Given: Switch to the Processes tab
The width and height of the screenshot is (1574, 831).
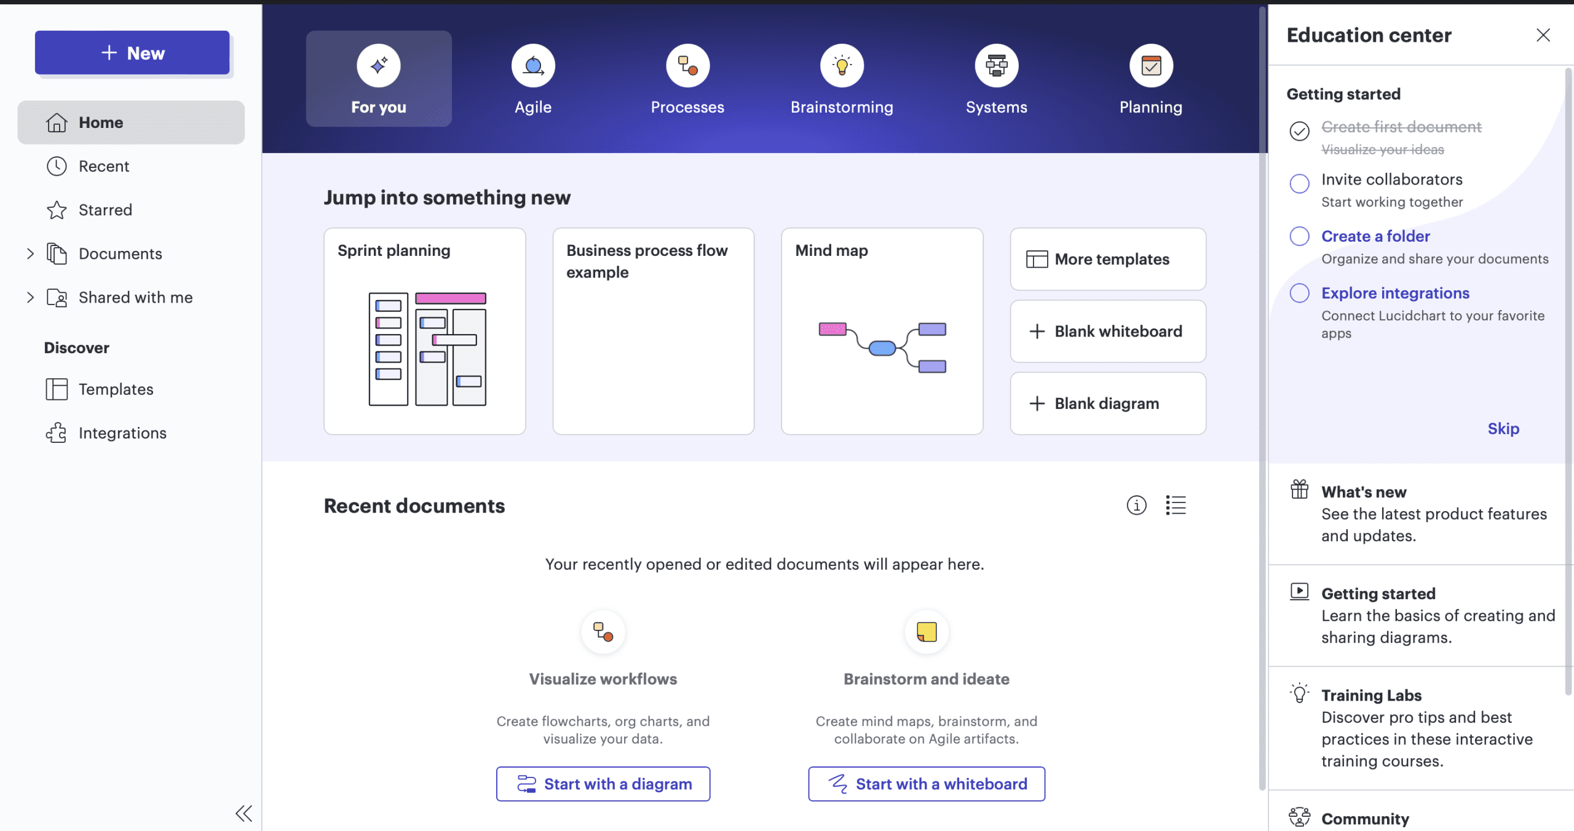Looking at the screenshot, I should [x=687, y=80].
